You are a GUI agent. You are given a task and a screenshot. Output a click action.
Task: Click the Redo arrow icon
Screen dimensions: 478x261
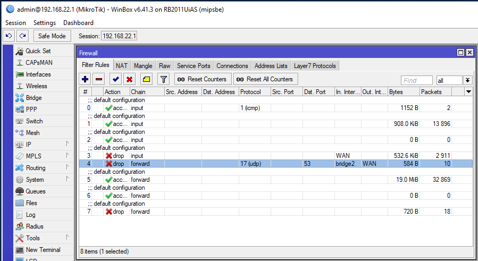pyautogui.click(x=22, y=36)
